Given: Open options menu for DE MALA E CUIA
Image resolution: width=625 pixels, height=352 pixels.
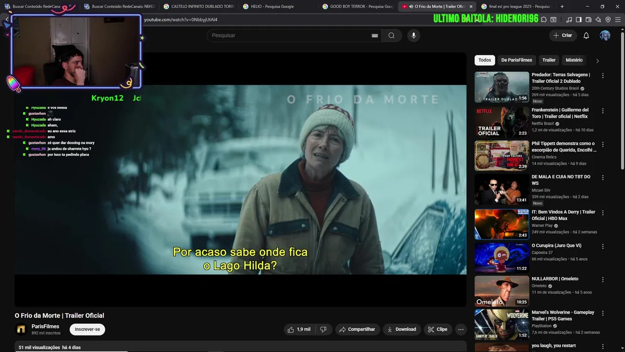Looking at the screenshot, I should [603, 177].
